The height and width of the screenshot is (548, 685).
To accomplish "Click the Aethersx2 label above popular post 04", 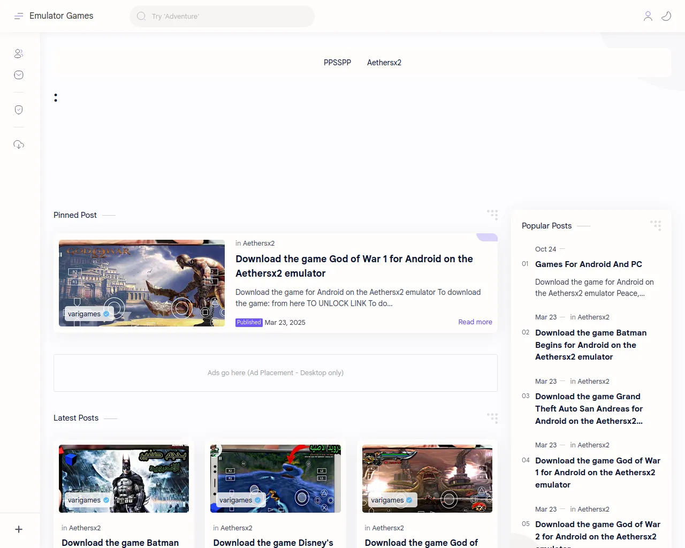I will click(593, 445).
